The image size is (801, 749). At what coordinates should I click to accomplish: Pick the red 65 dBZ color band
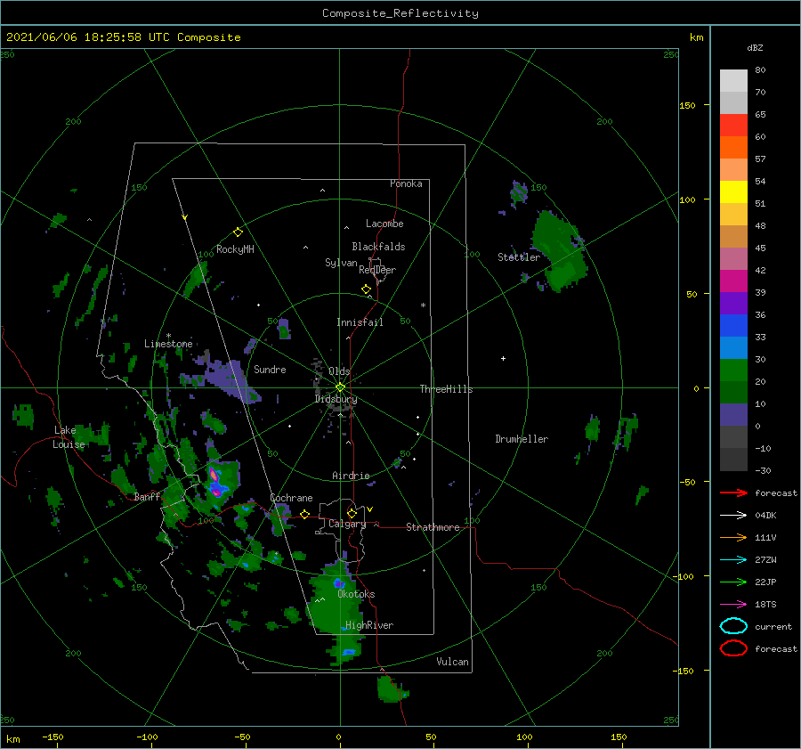pyautogui.click(x=733, y=125)
